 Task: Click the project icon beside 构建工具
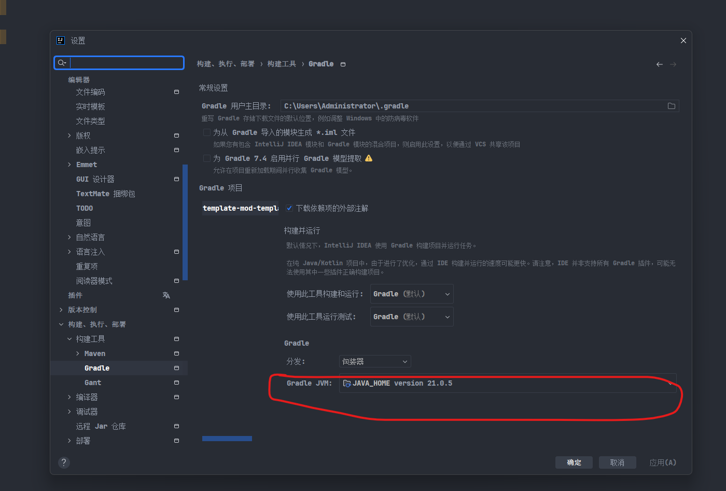pyautogui.click(x=176, y=339)
